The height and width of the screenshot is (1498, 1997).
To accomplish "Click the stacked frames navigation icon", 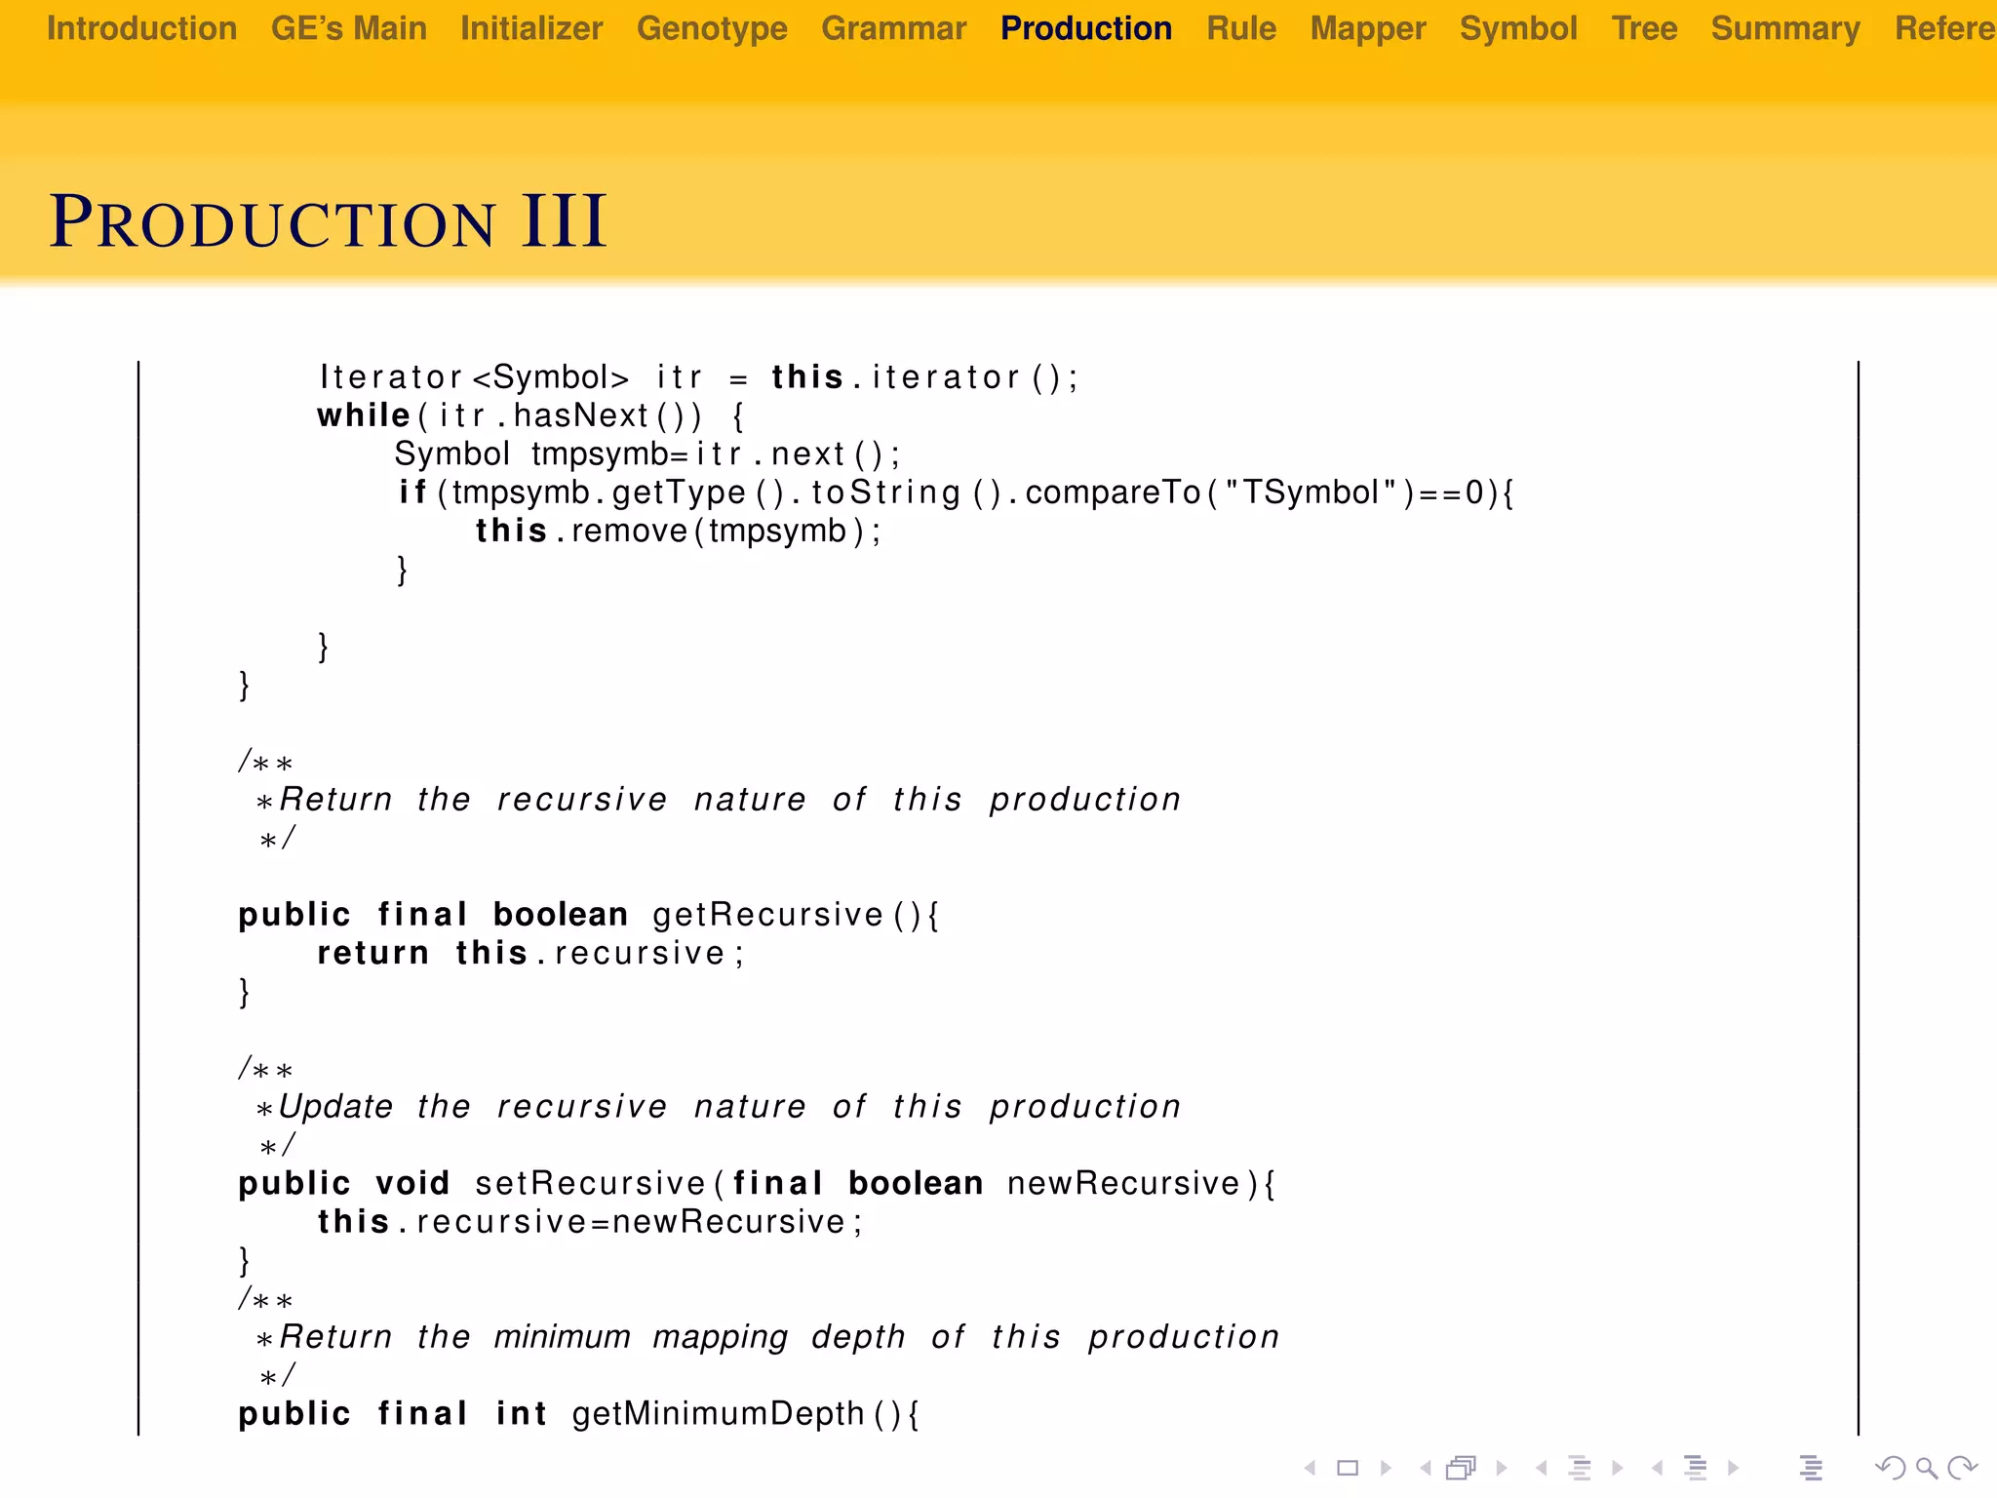I will pos(1462,1468).
